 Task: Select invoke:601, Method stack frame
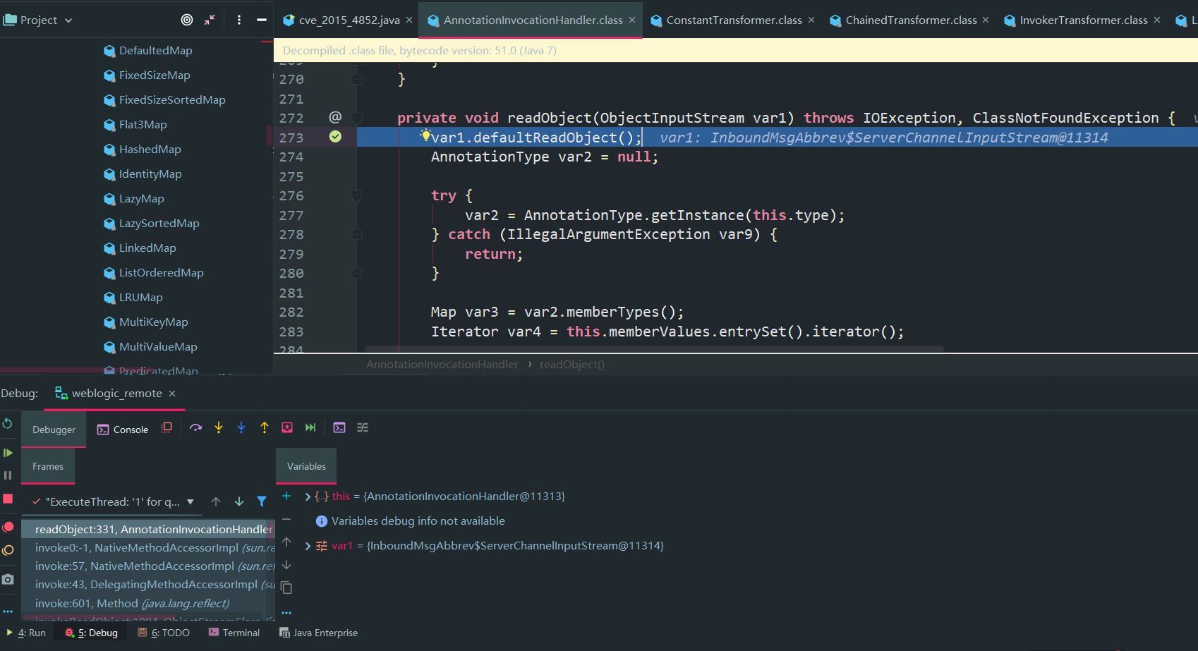coord(132,604)
